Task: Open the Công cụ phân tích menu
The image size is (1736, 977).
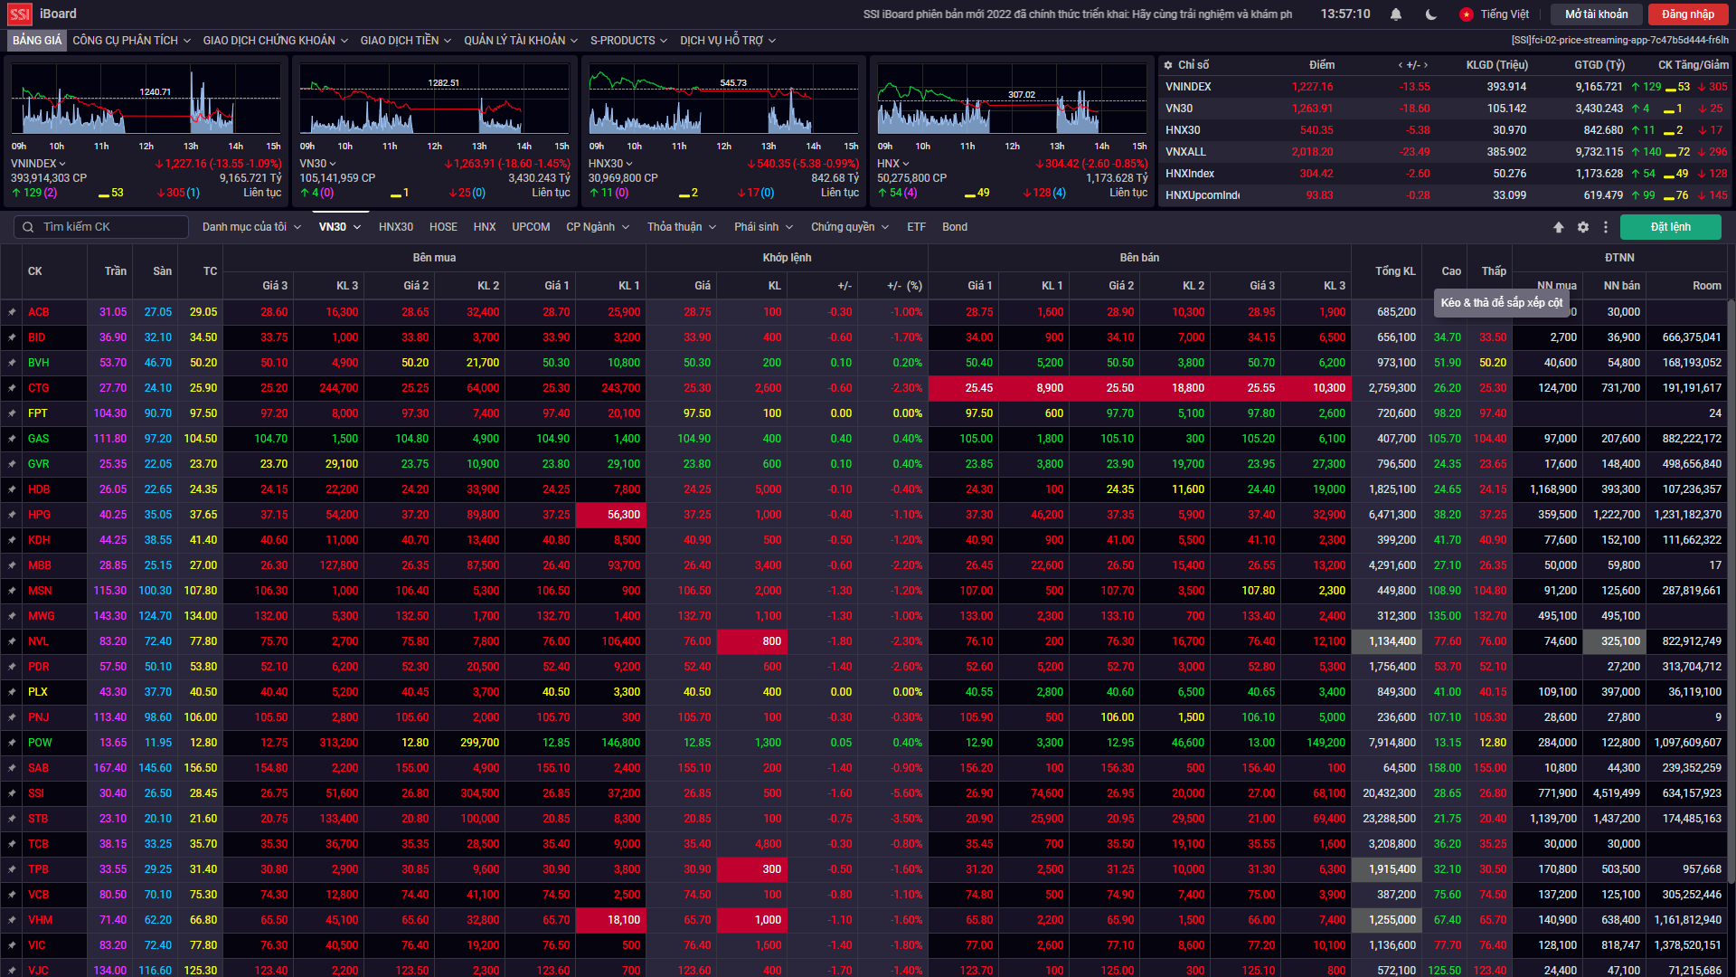Action: click(x=131, y=41)
